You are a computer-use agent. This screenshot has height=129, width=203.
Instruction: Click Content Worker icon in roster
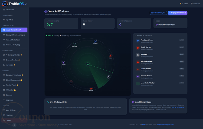pos(138,77)
